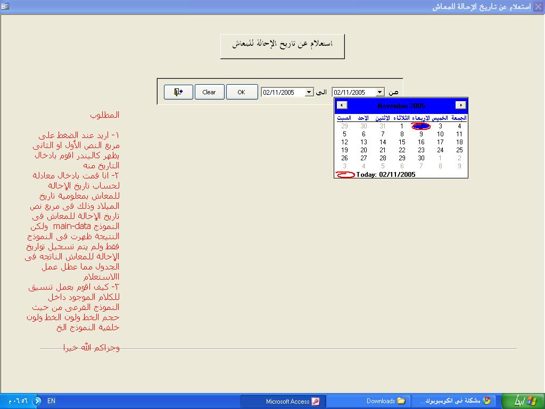The height and width of the screenshot is (409, 545).
Task: Select November 13 in the calendar
Action: point(364,142)
